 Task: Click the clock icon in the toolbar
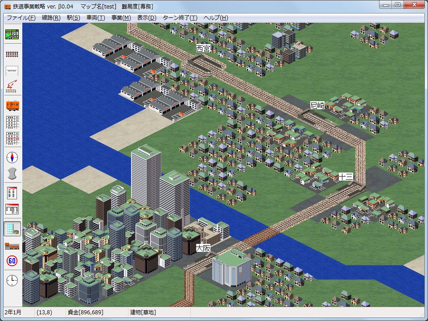[12, 280]
